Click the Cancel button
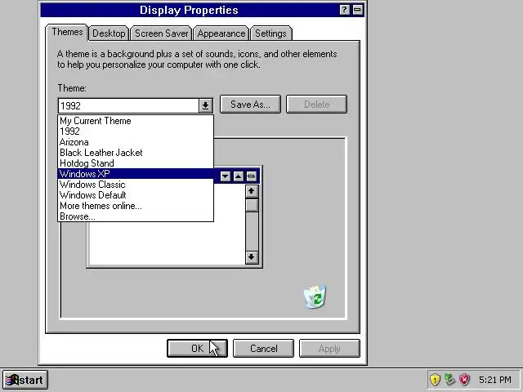 (x=263, y=349)
